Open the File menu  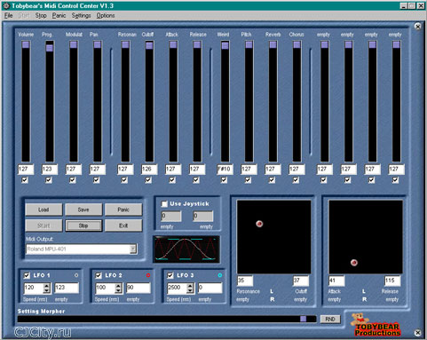[x=8, y=15]
